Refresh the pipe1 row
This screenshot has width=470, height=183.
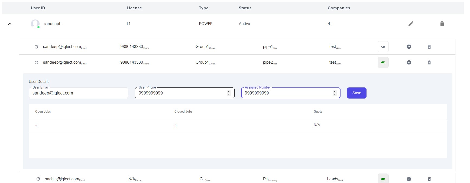click(x=36, y=47)
